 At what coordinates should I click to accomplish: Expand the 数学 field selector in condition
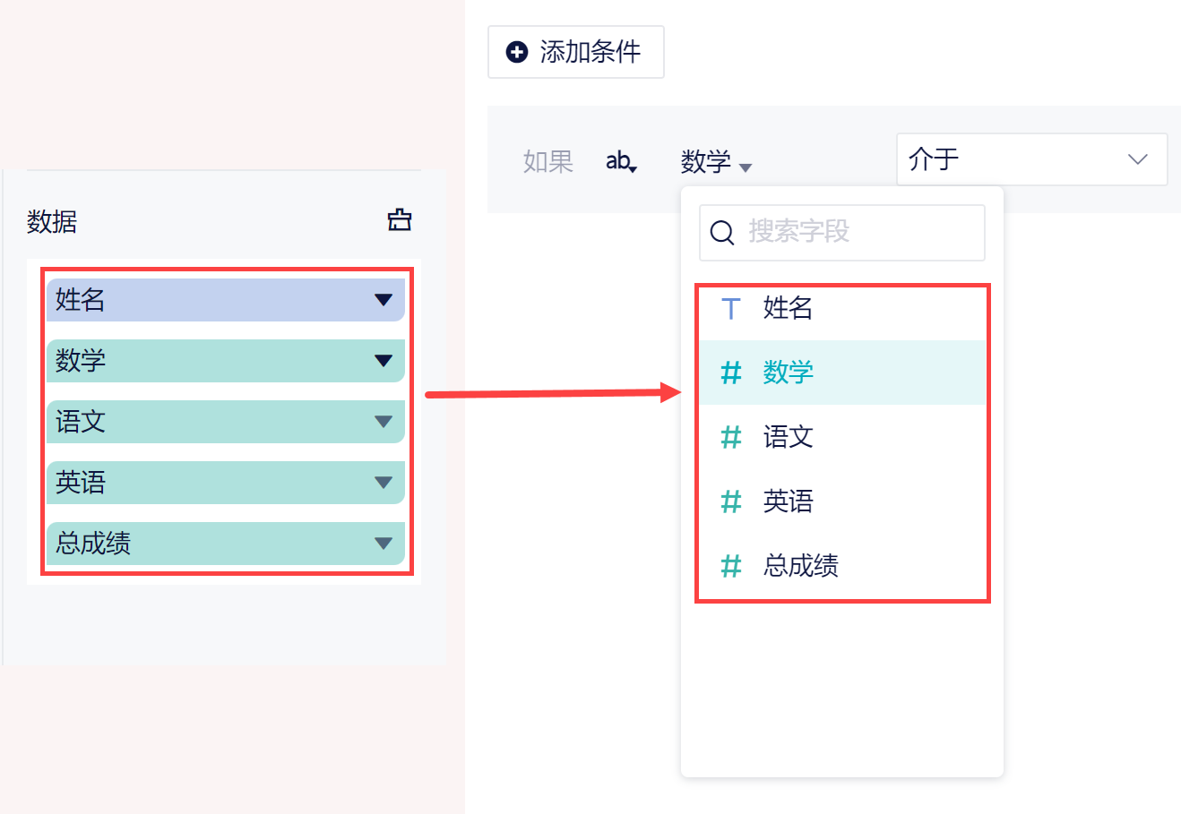pos(716,162)
